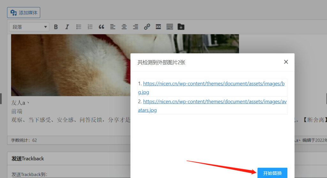Insert Read More tag

point(158,27)
